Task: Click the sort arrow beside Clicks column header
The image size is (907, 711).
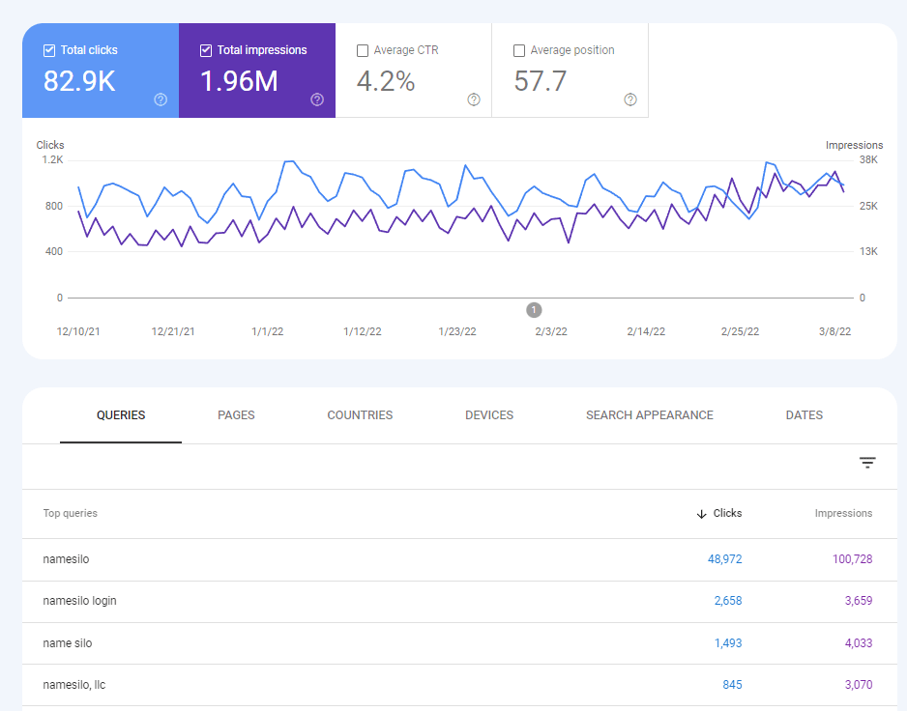Action: pos(699,513)
